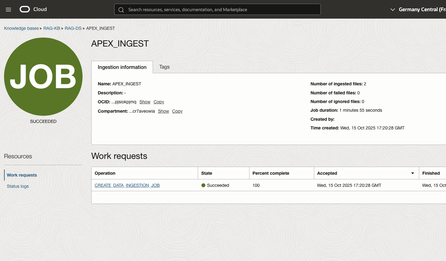Click the search magnifier icon

point(121,10)
